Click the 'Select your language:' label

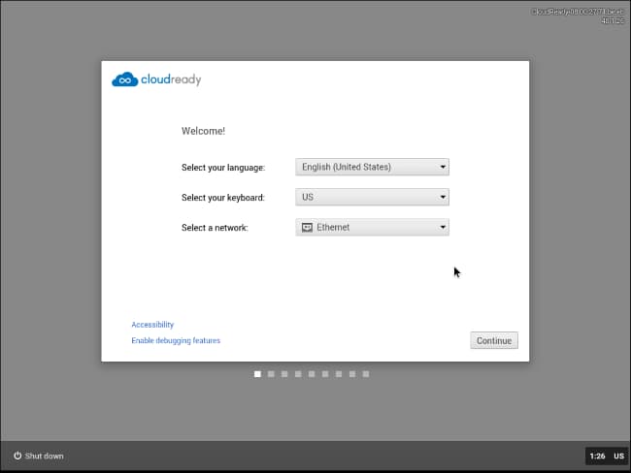(x=222, y=168)
